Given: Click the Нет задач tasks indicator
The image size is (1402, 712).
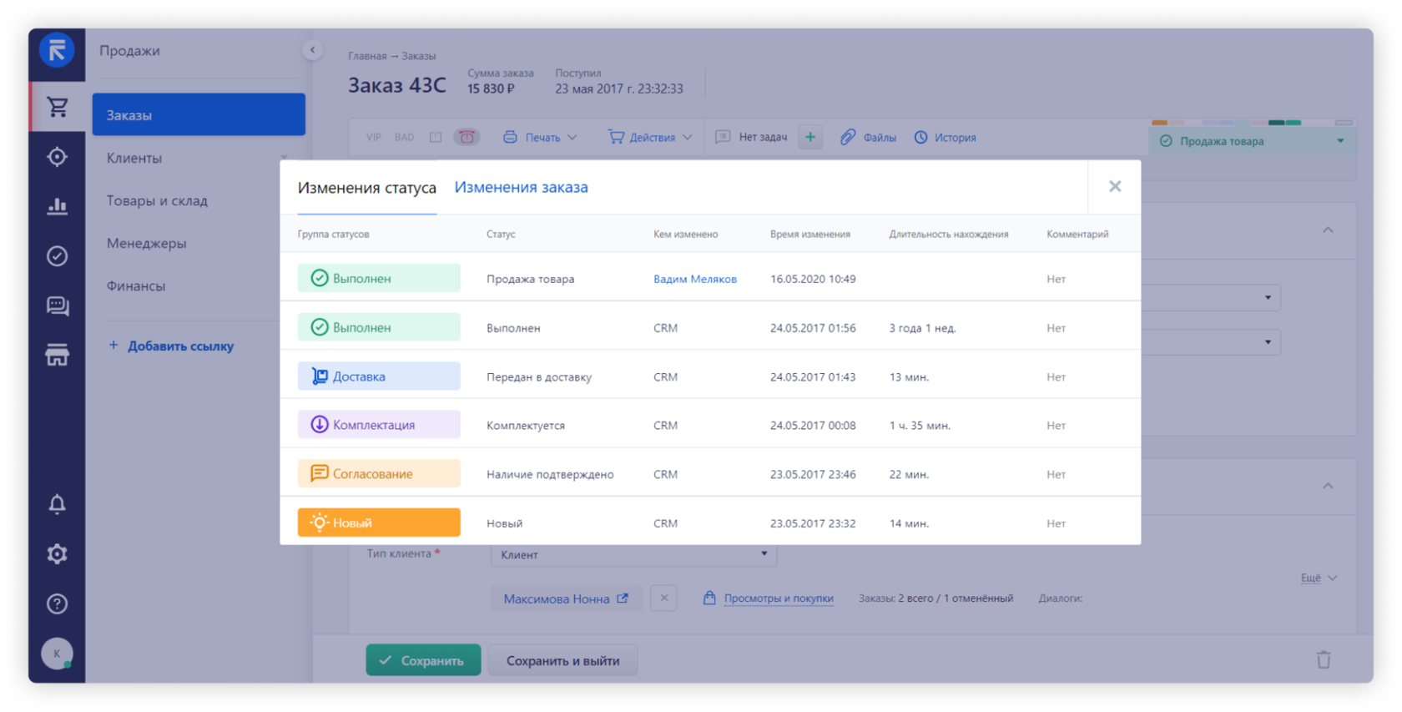Looking at the screenshot, I should tap(751, 137).
